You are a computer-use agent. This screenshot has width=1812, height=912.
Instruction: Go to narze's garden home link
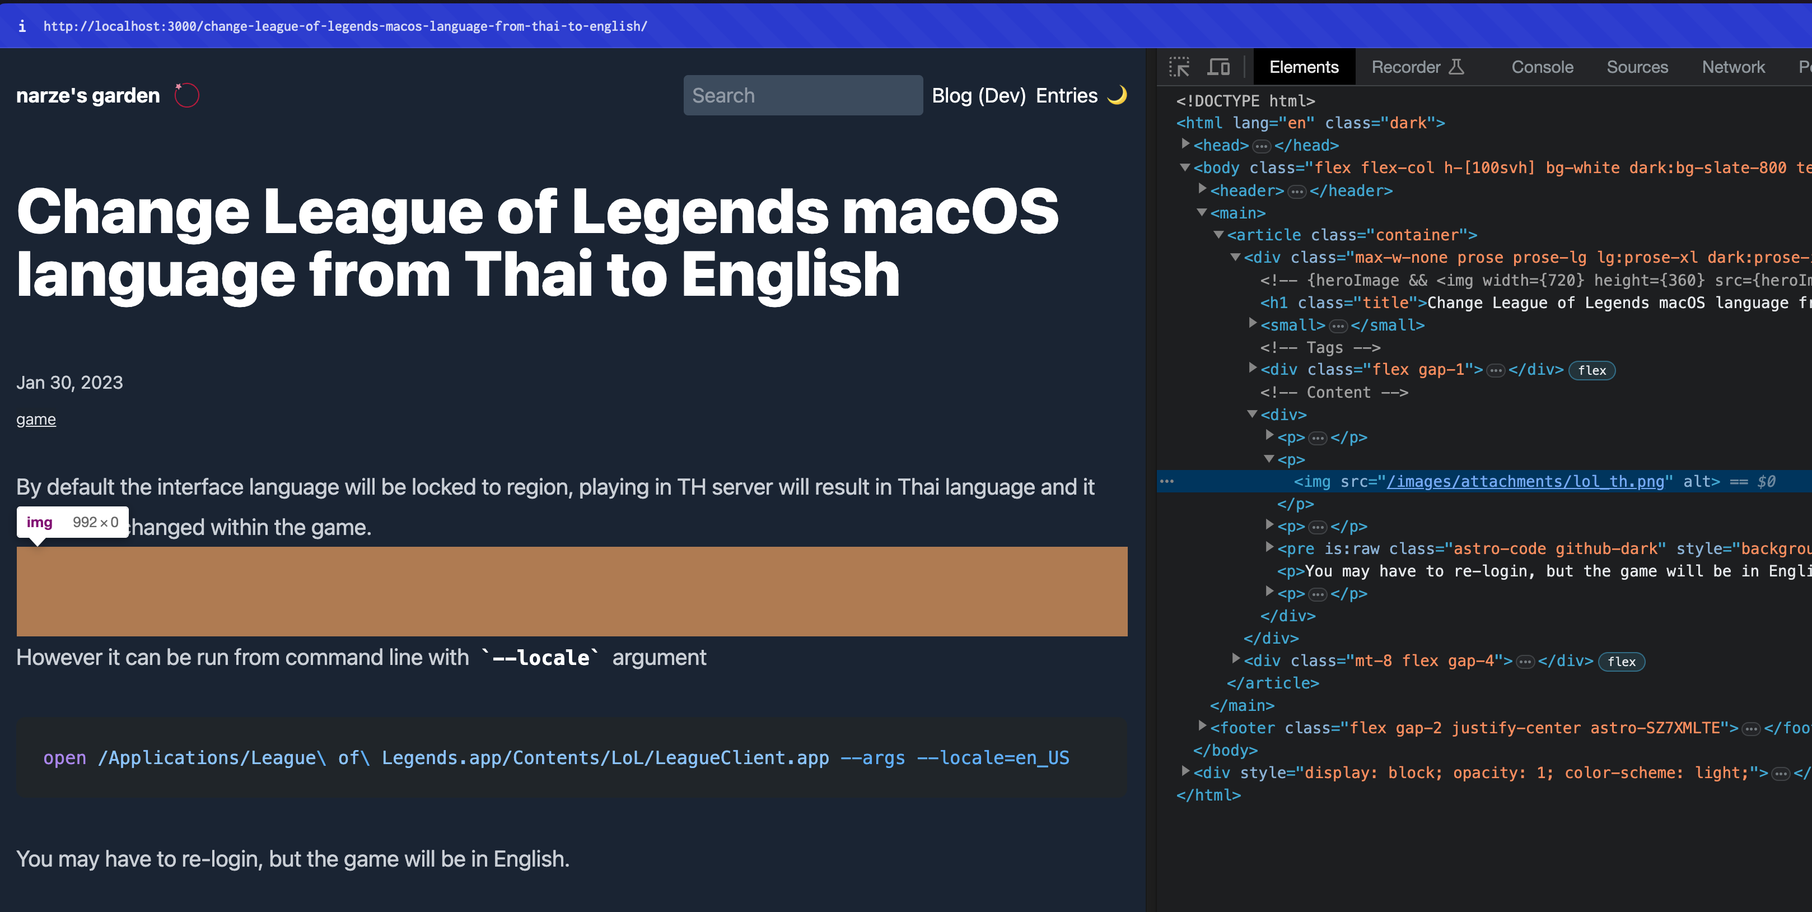tap(88, 95)
